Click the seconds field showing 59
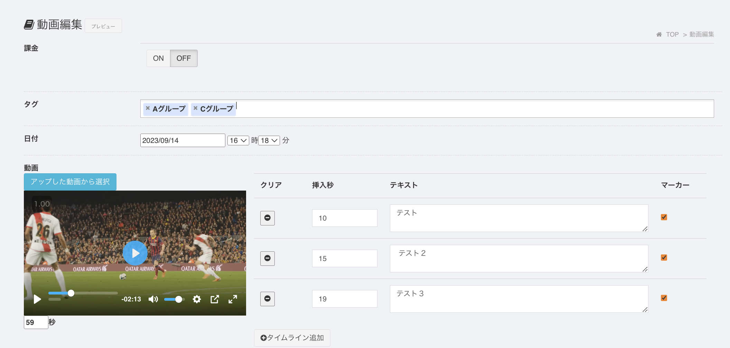Image resolution: width=730 pixels, height=348 pixels. (x=36, y=322)
